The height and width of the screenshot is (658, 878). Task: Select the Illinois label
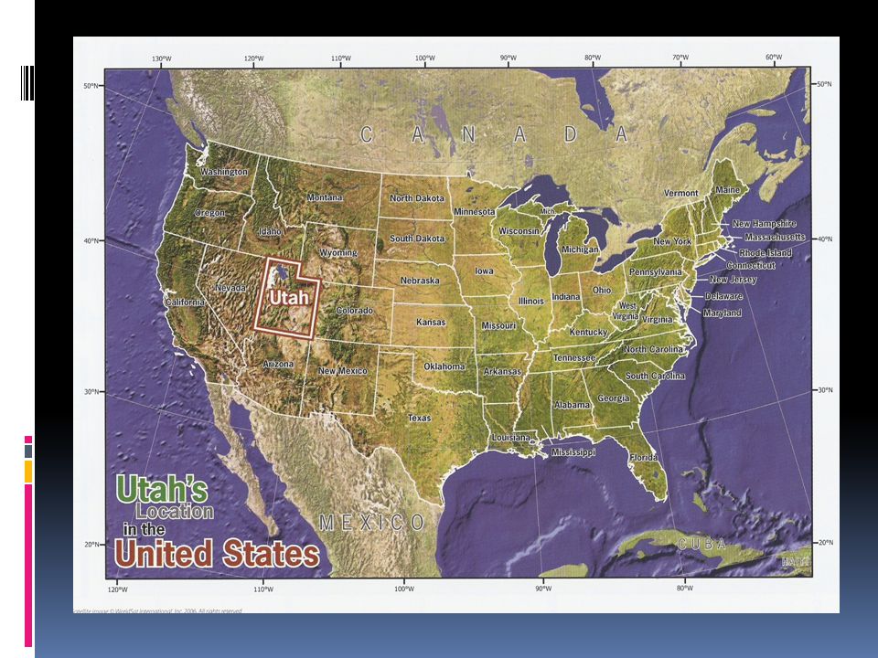(531, 301)
